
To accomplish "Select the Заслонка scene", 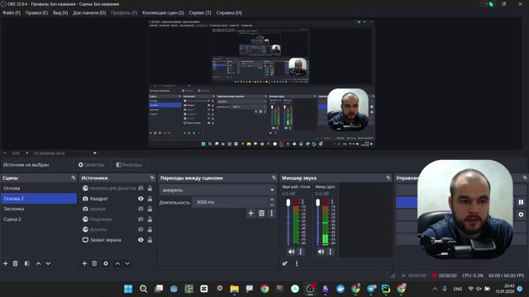I will (x=14, y=209).
